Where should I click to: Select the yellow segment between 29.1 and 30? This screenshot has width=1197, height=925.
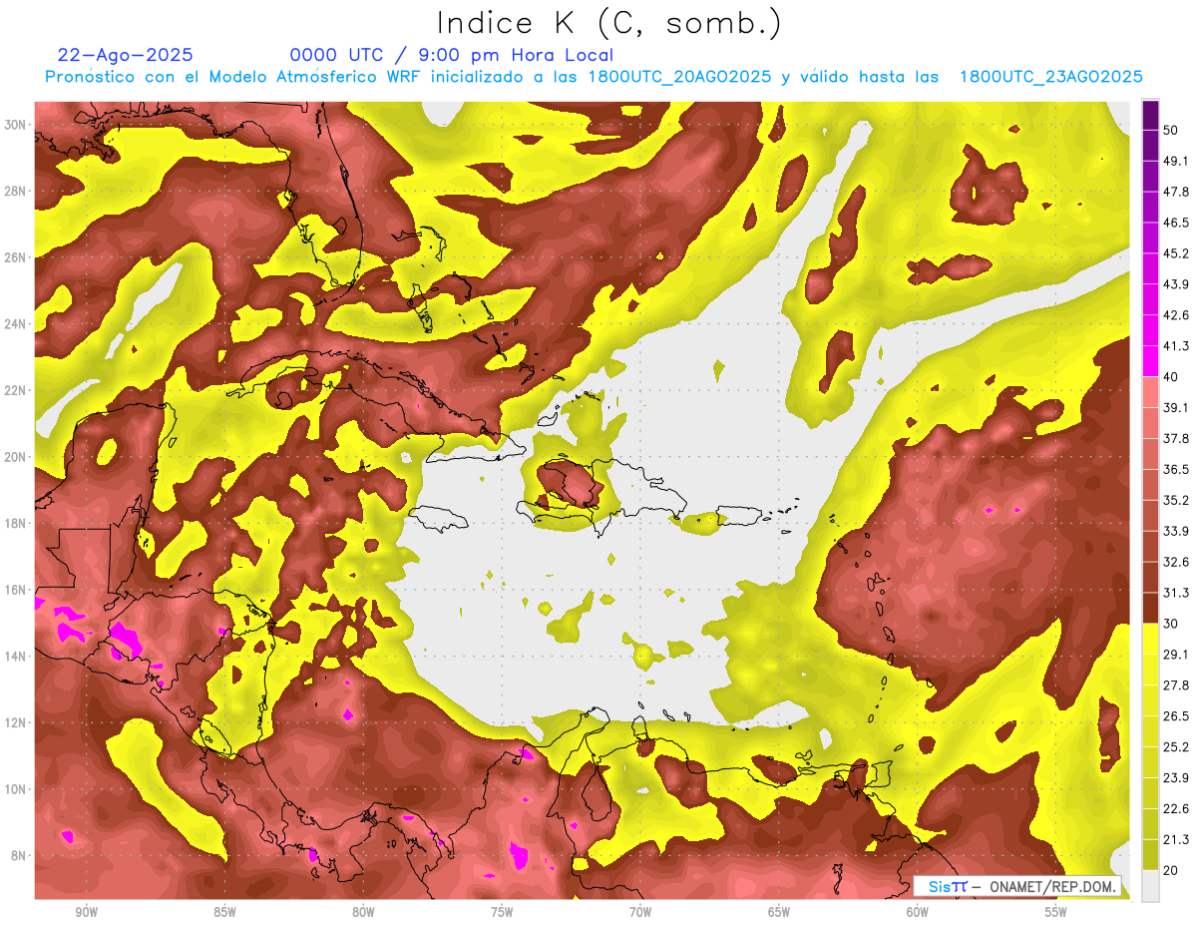point(1150,639)
